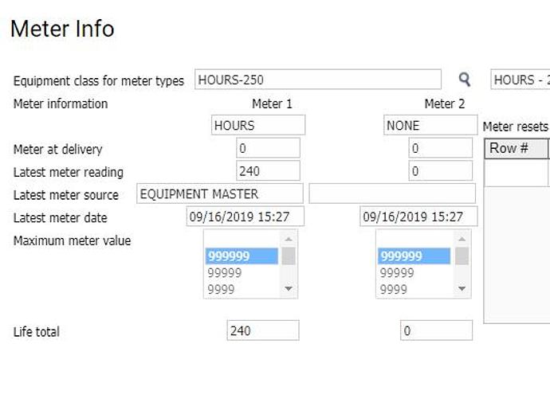
Task: Select 999999 in Meter 1 maximum value list
Action: click(x=242, y=256)
